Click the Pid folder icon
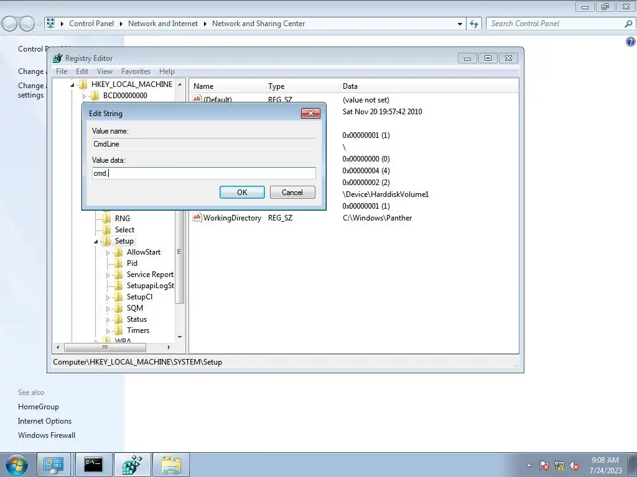This screenshot has height=477, width=637. (118, 263)
